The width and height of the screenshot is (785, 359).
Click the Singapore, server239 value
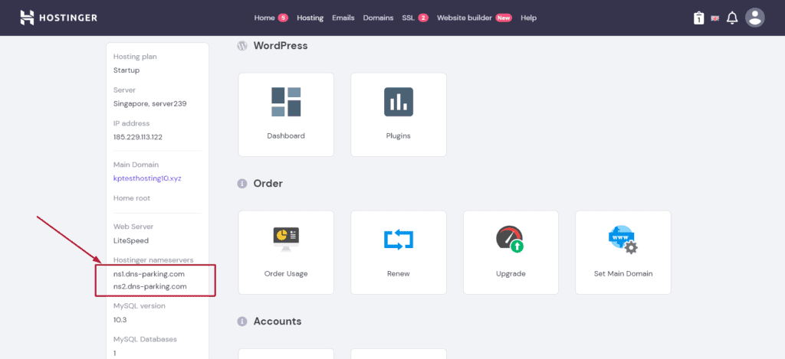coord(150,103)
